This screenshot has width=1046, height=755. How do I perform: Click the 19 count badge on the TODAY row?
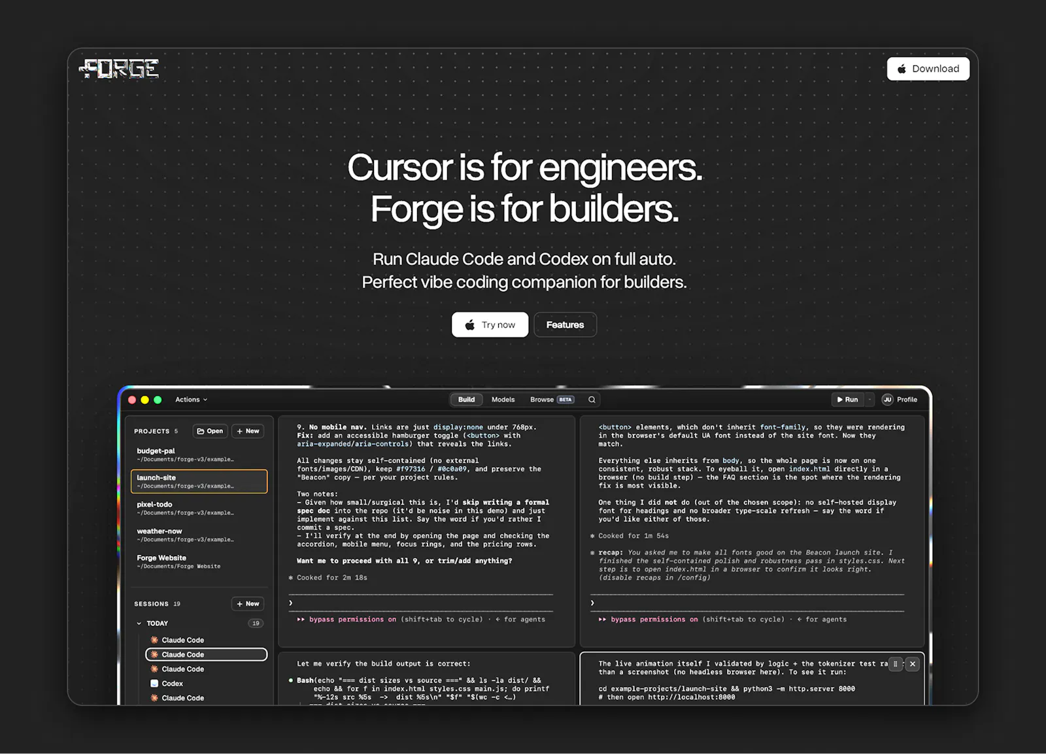point(256,623)
